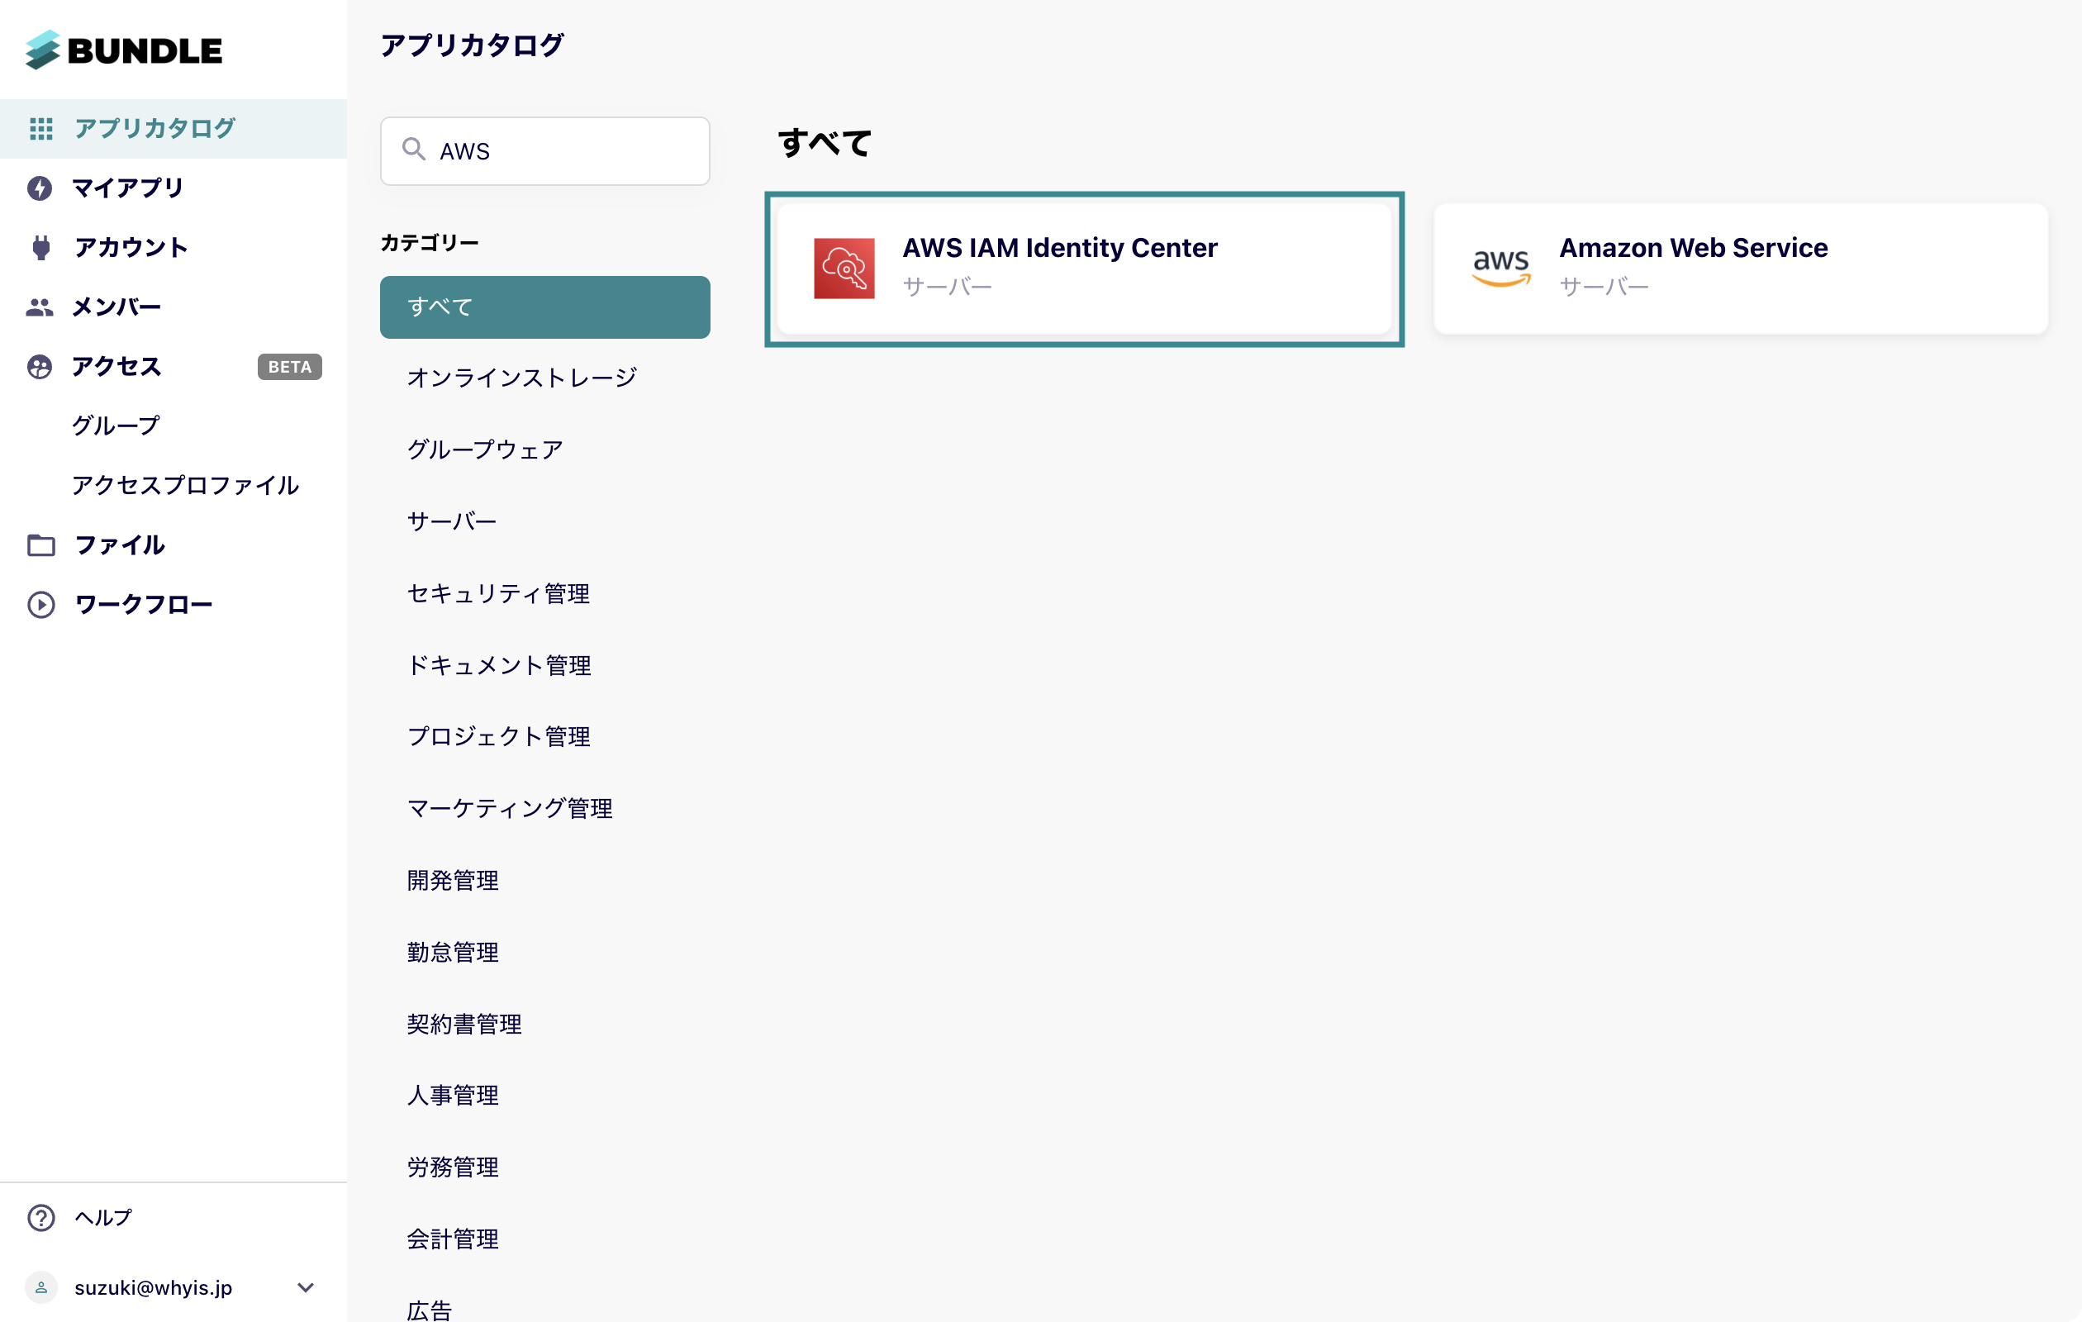
Task: Filter by グループウェア category
Action: click(x=485, y=450)
